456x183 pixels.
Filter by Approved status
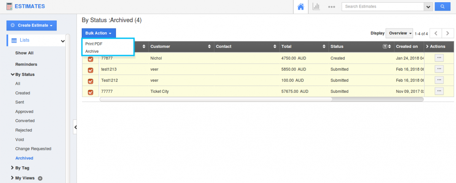(24, 112)
